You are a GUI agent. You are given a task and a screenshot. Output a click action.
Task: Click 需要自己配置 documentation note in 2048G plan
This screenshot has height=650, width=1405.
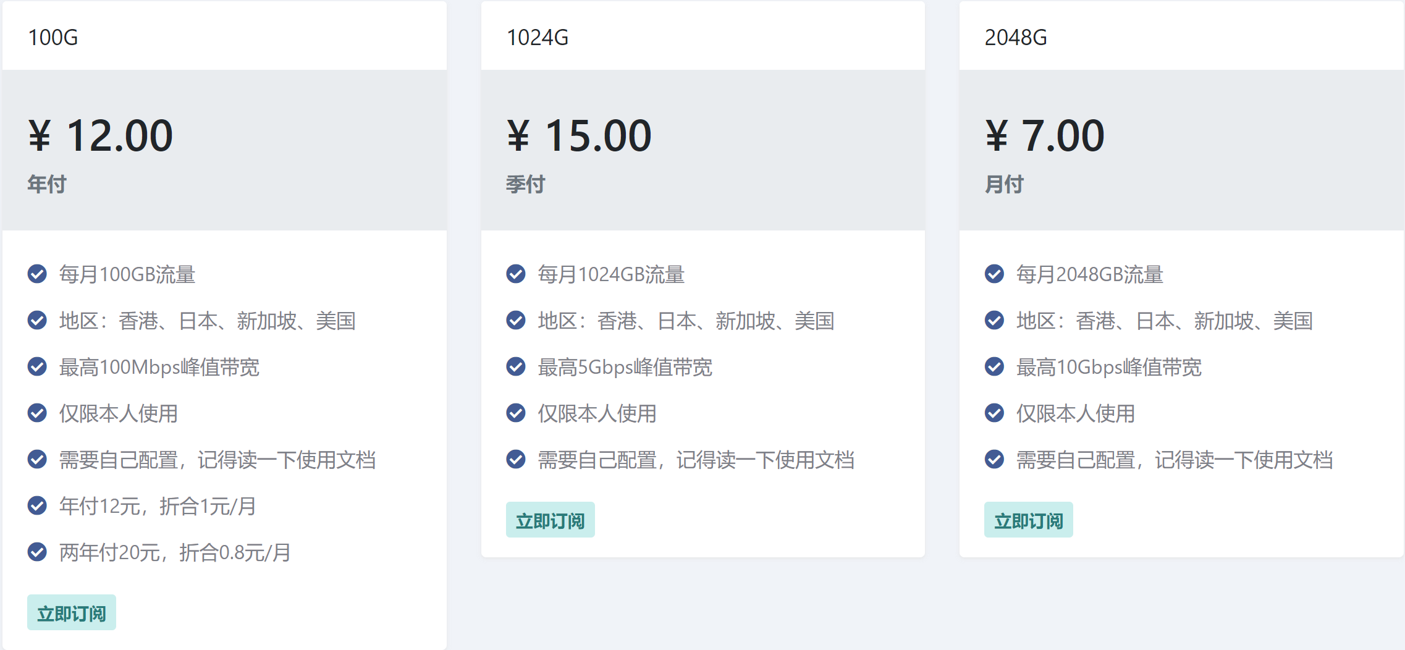[1174, 460]
